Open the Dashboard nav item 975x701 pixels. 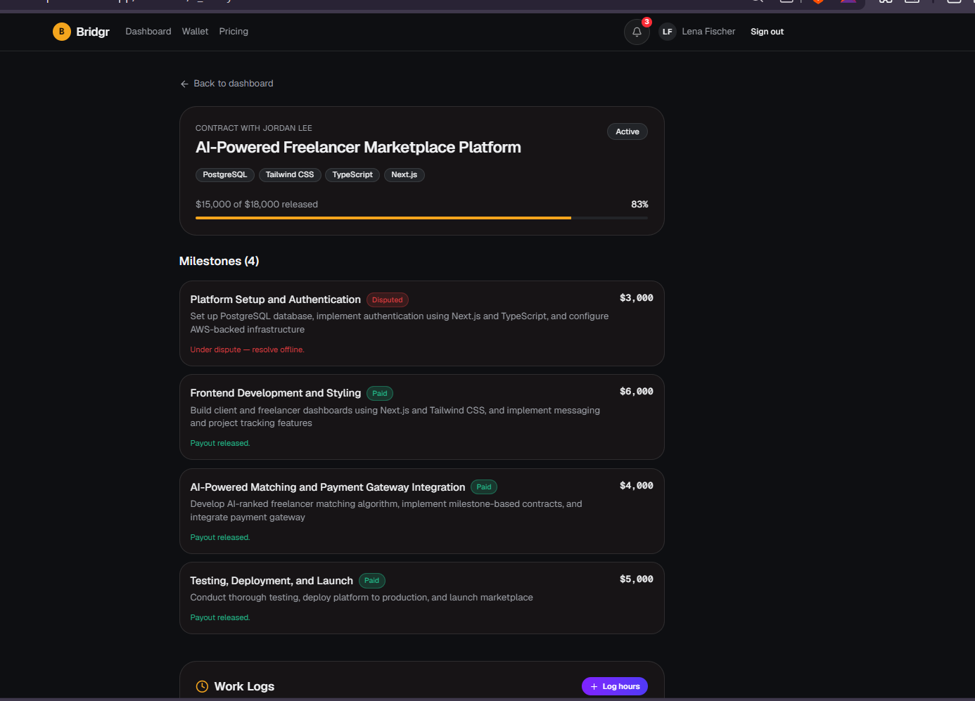(148, 32)
